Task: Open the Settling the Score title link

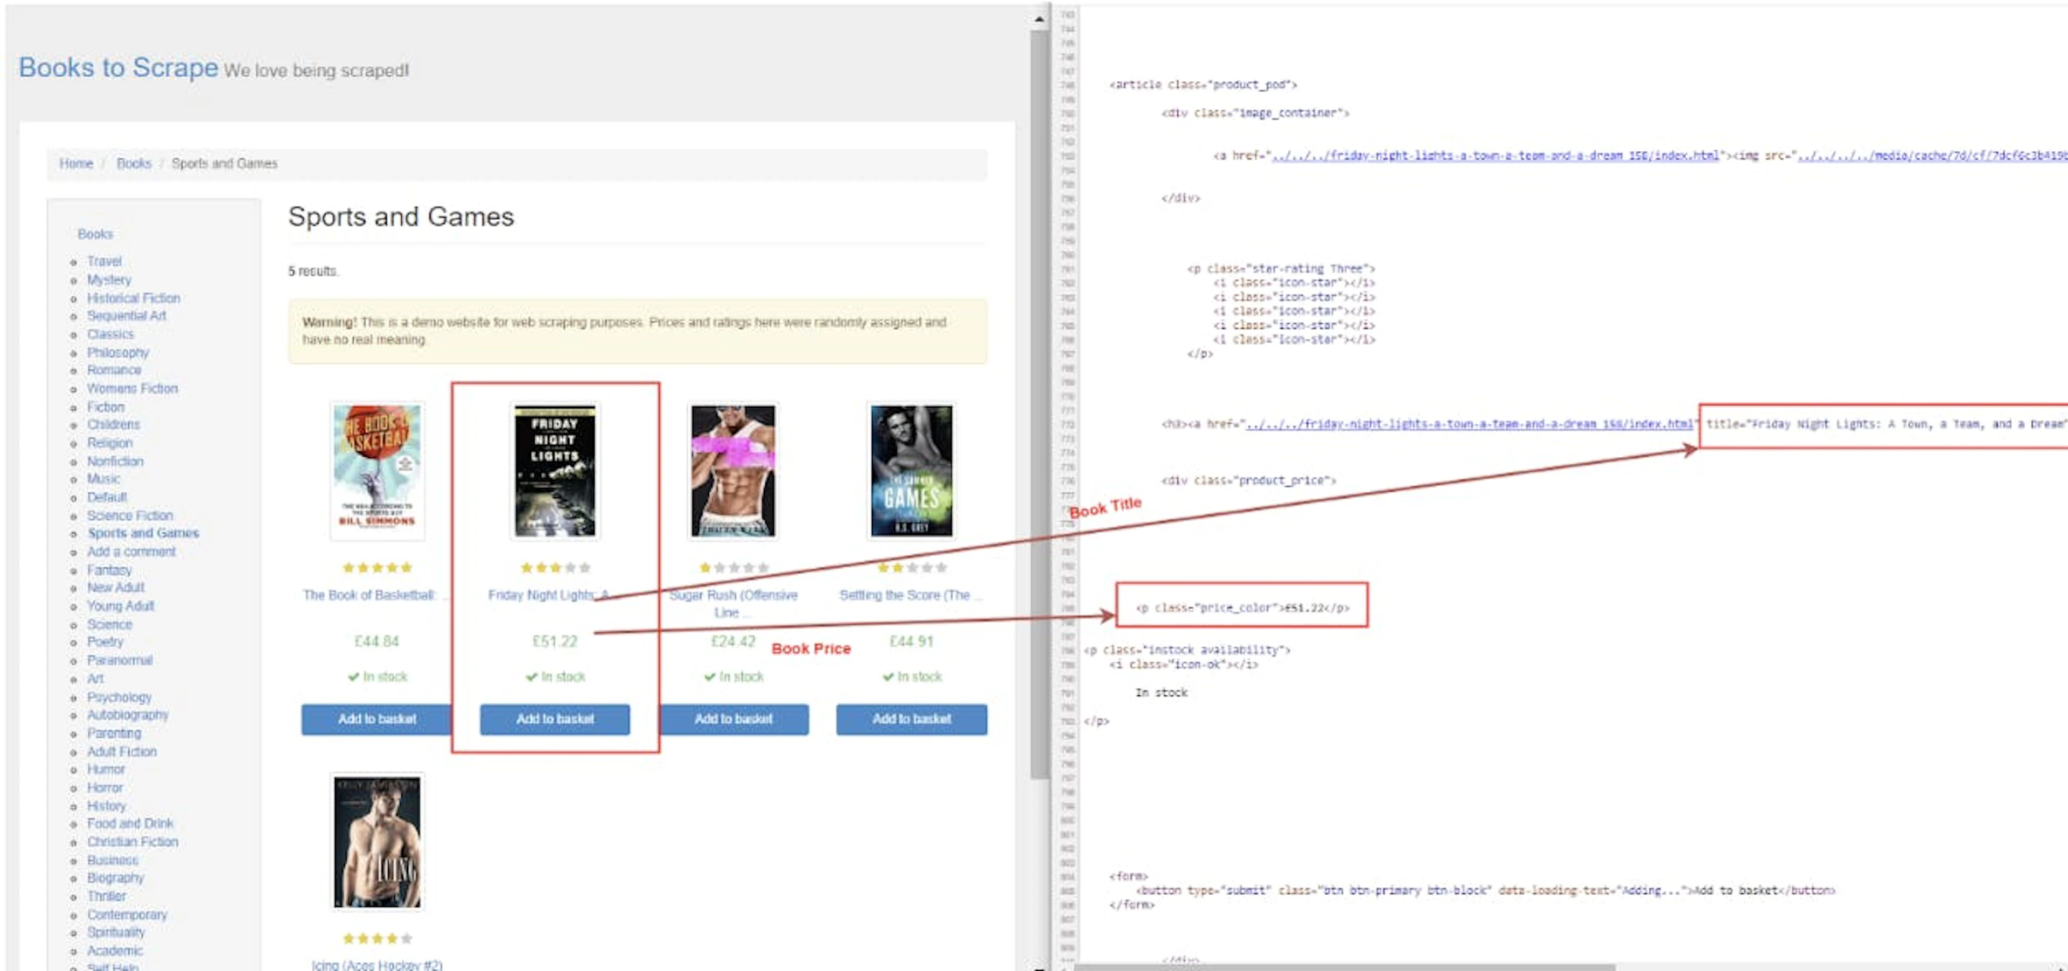Action: (911, 596)
